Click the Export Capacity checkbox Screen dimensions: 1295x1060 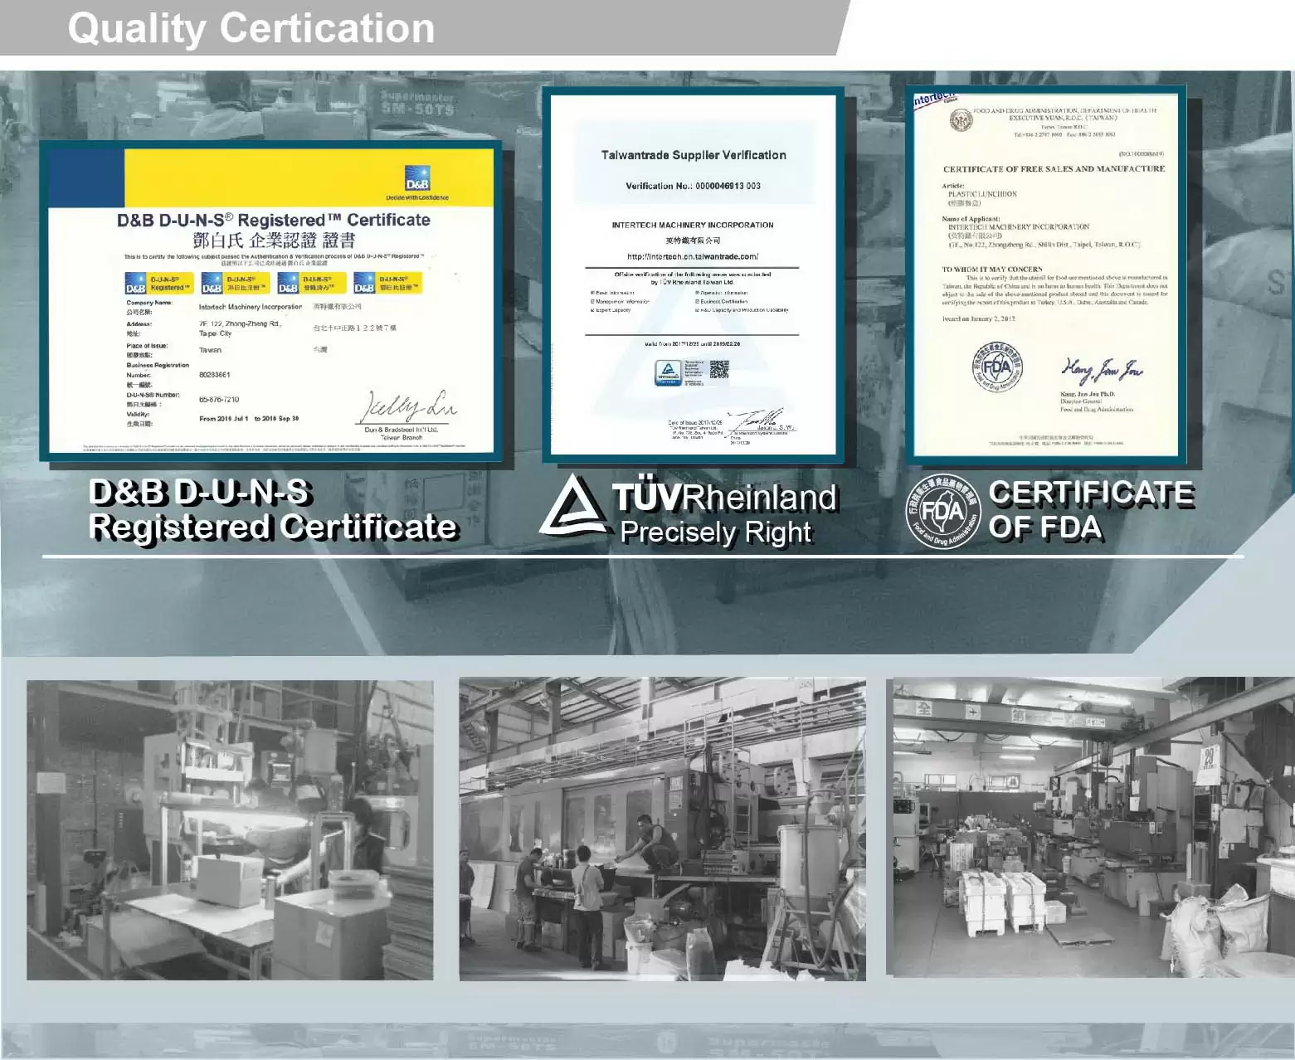click(x=593, y=310)
